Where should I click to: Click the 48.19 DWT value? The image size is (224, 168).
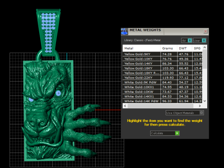coord(183,87)
